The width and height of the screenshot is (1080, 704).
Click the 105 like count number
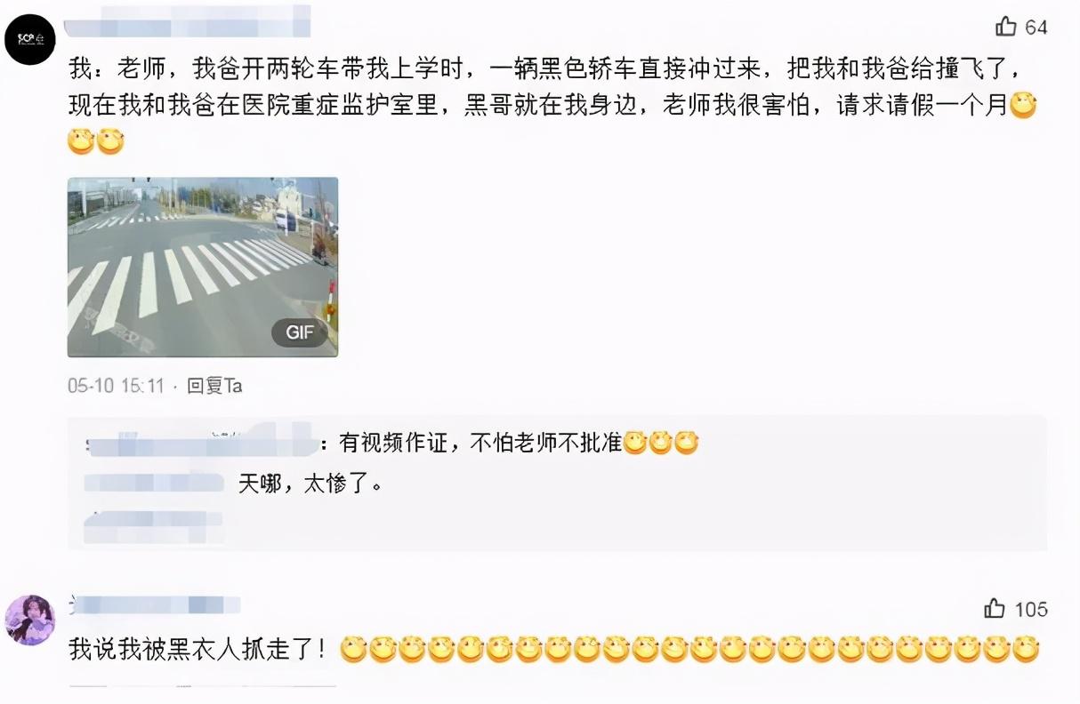1031,610
